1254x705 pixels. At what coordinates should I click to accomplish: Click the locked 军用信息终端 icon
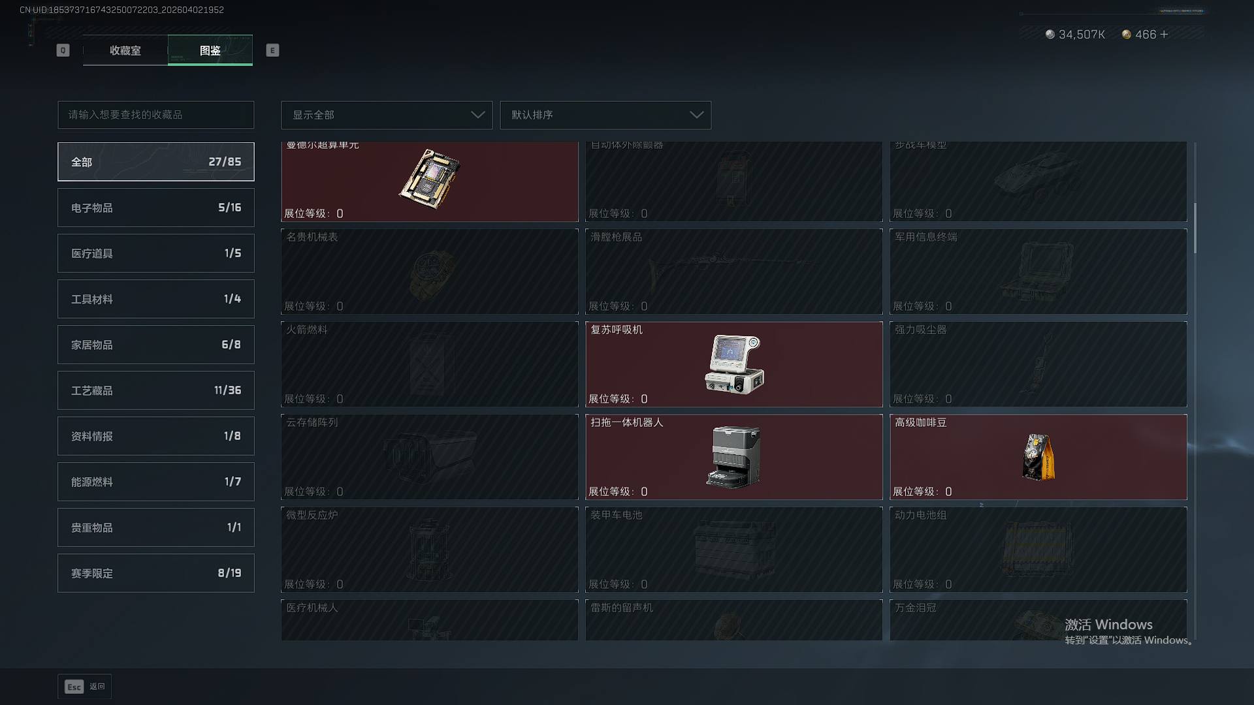point(1037,272)
